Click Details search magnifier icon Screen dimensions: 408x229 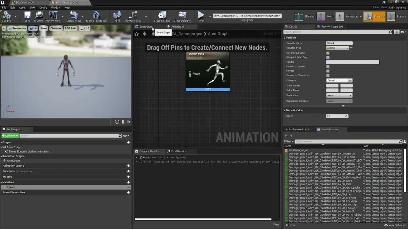(x=390, y=32)
